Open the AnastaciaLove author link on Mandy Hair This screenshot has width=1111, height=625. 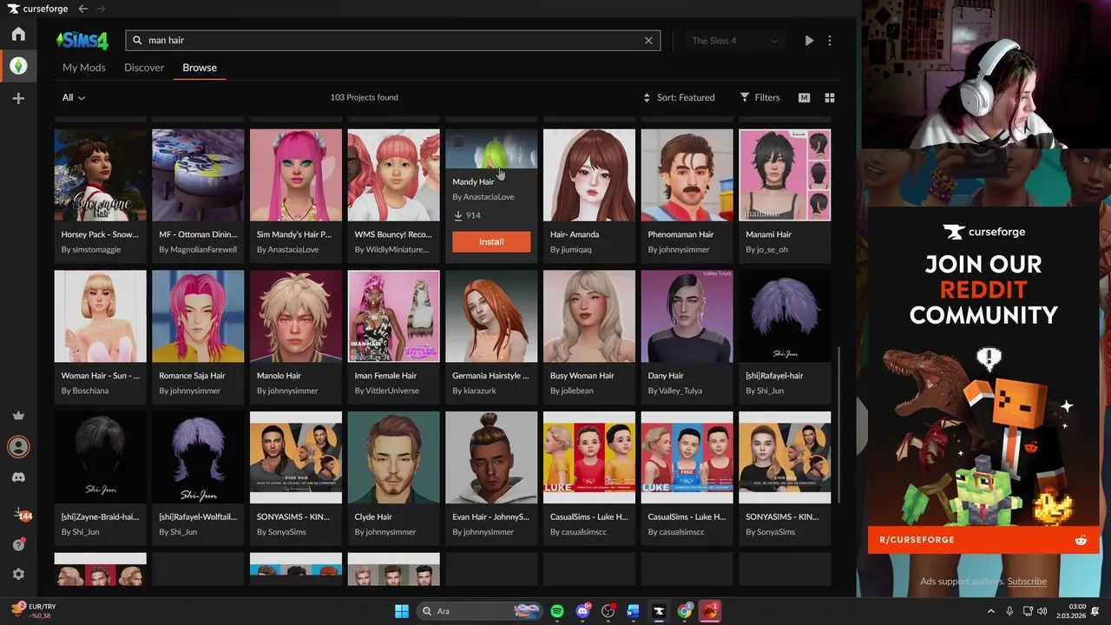(x=489, y=197)
